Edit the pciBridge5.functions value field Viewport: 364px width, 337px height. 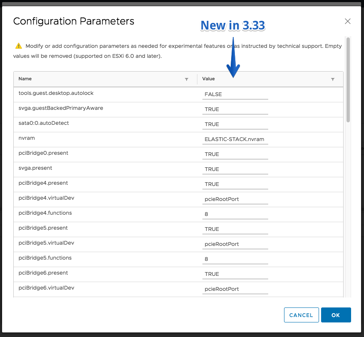coord(235,259)
